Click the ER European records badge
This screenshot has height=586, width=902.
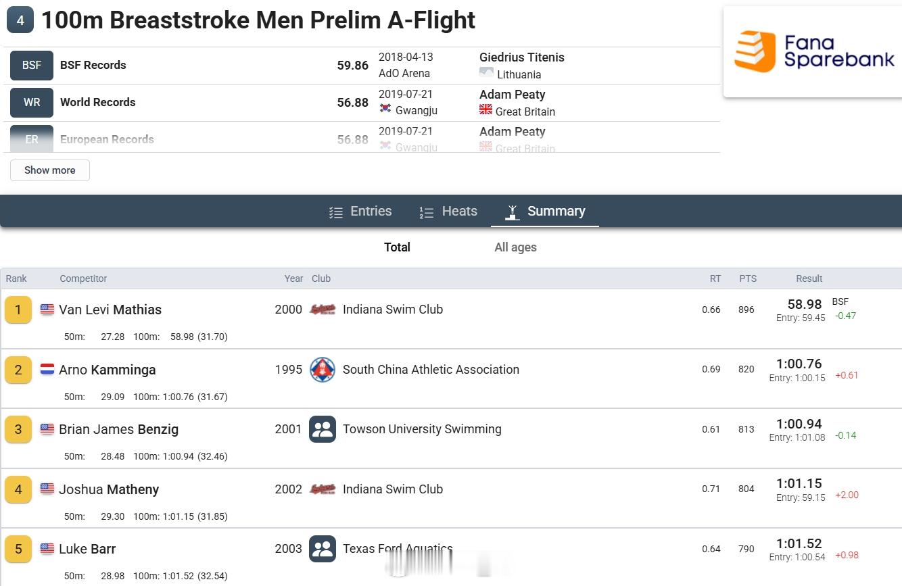pos(32,139)
